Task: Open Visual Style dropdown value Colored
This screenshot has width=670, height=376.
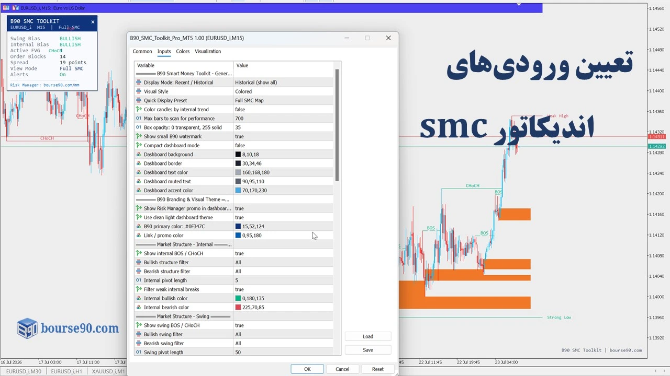Action: click(x=283, y=91)
